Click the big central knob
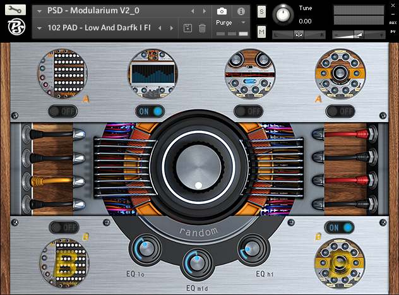This screenshot has width=399, height=295. click(x=198, y=167)
